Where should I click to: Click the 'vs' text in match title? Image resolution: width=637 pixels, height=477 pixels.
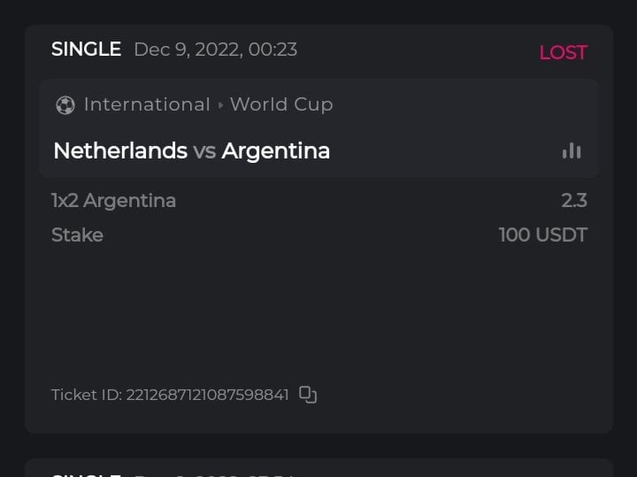click(204, 151)
